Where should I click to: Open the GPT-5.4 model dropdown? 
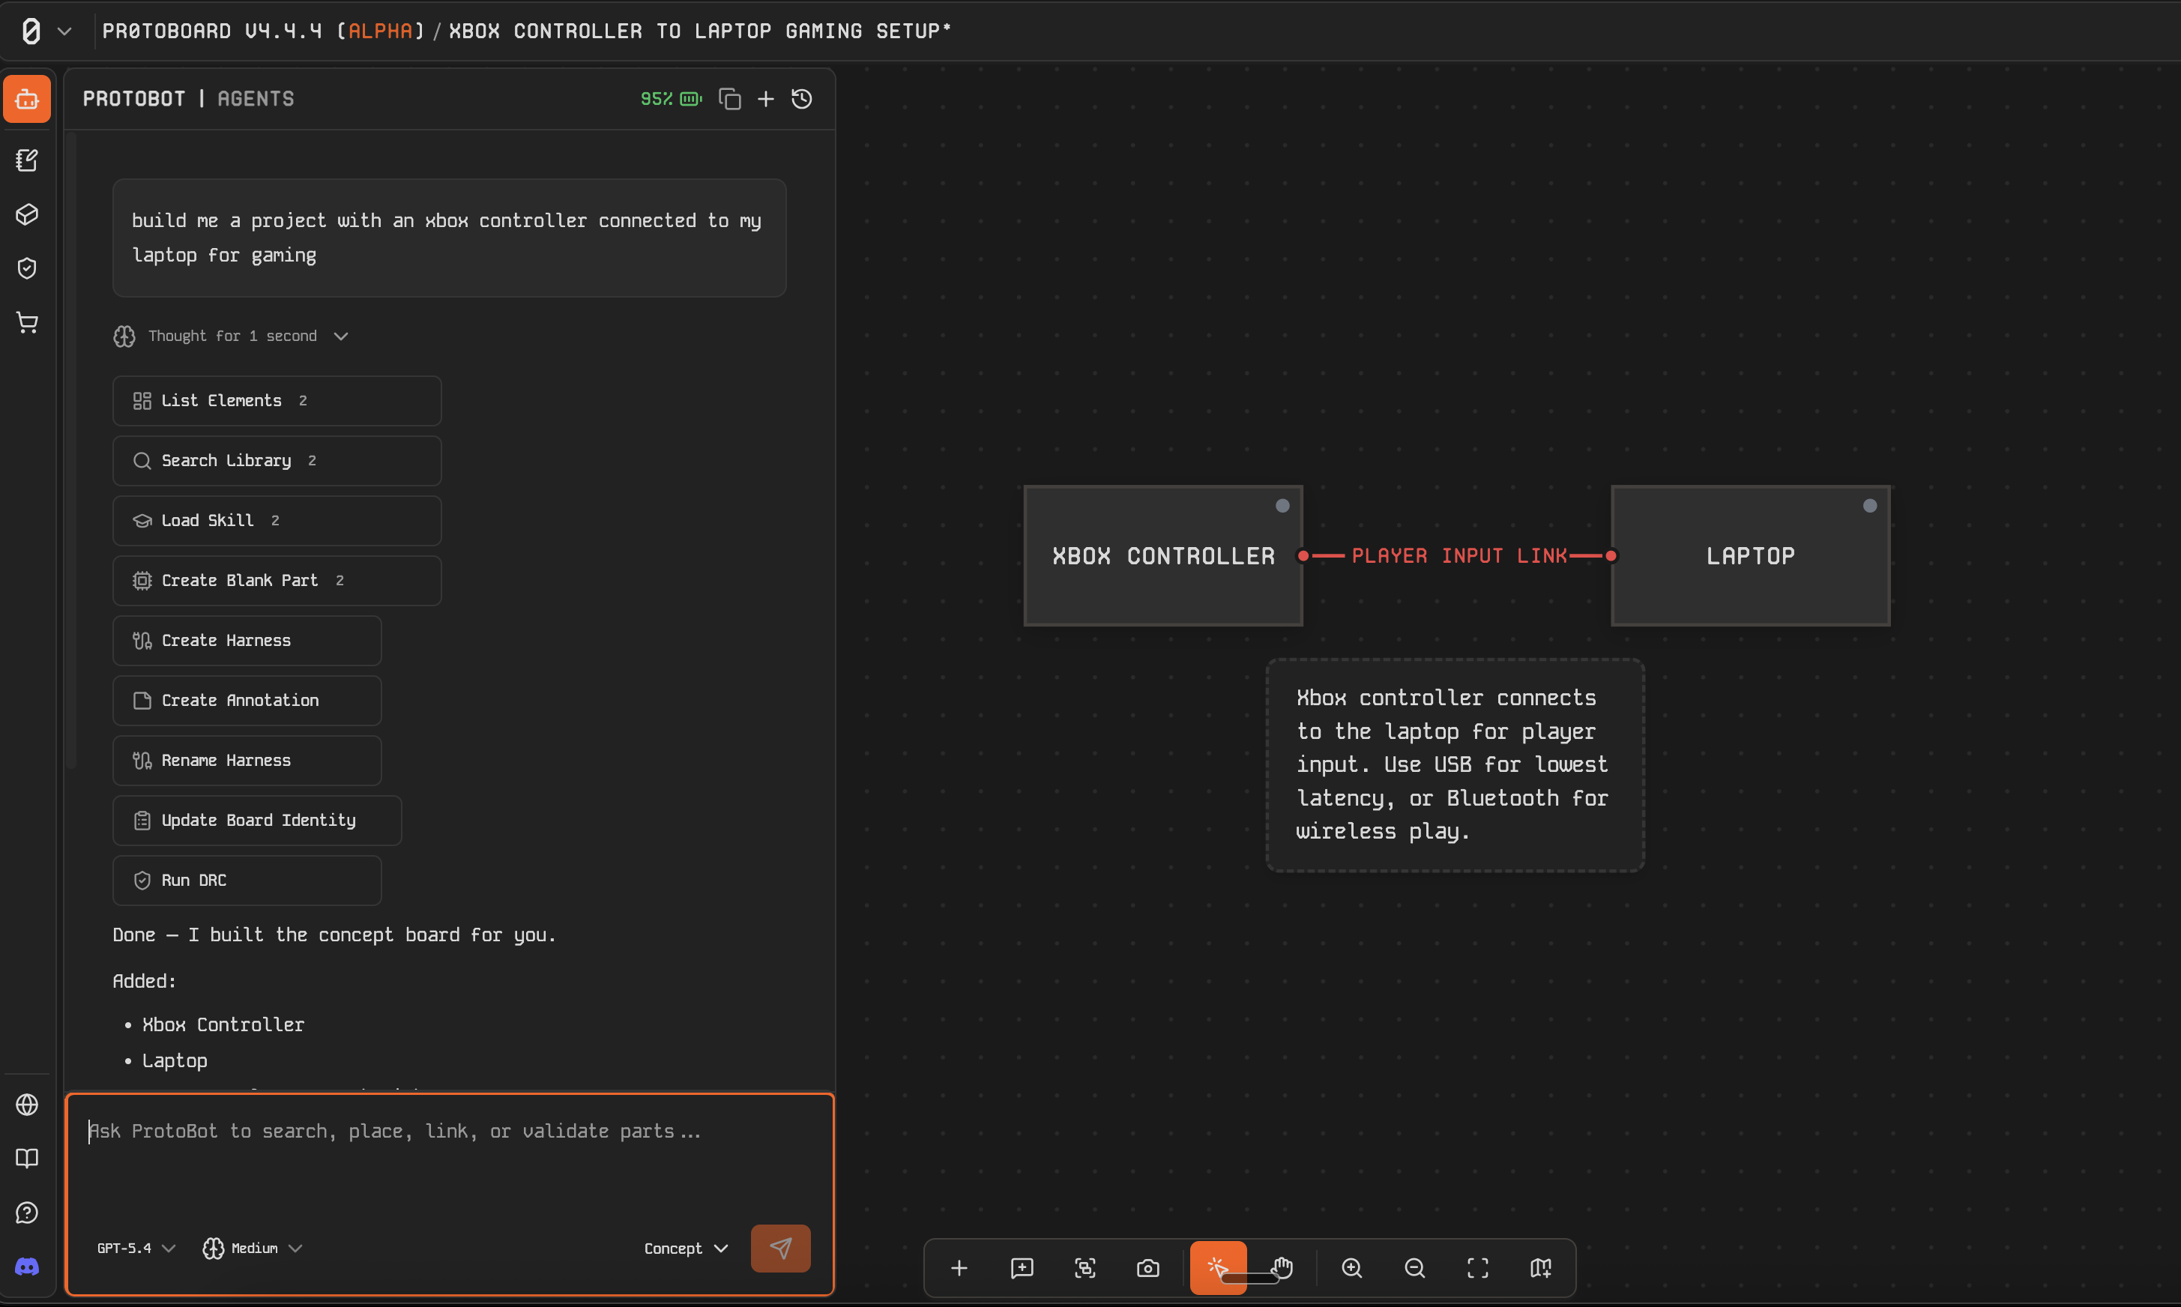pyautogui.click(x=136, y=1249)
